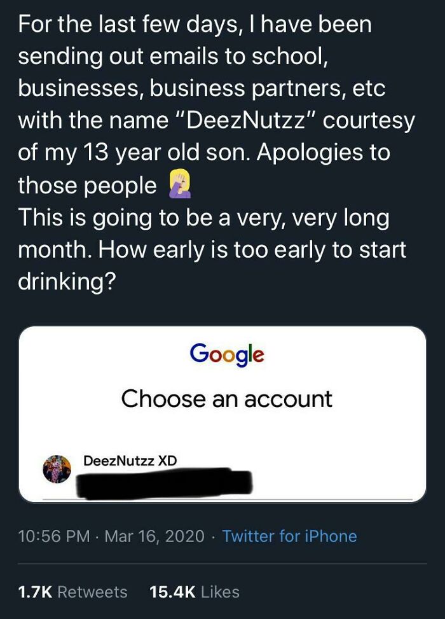Click the facepalm emoji in tweet text
Viewport: 445px width, 619px height.
[180, 184]
